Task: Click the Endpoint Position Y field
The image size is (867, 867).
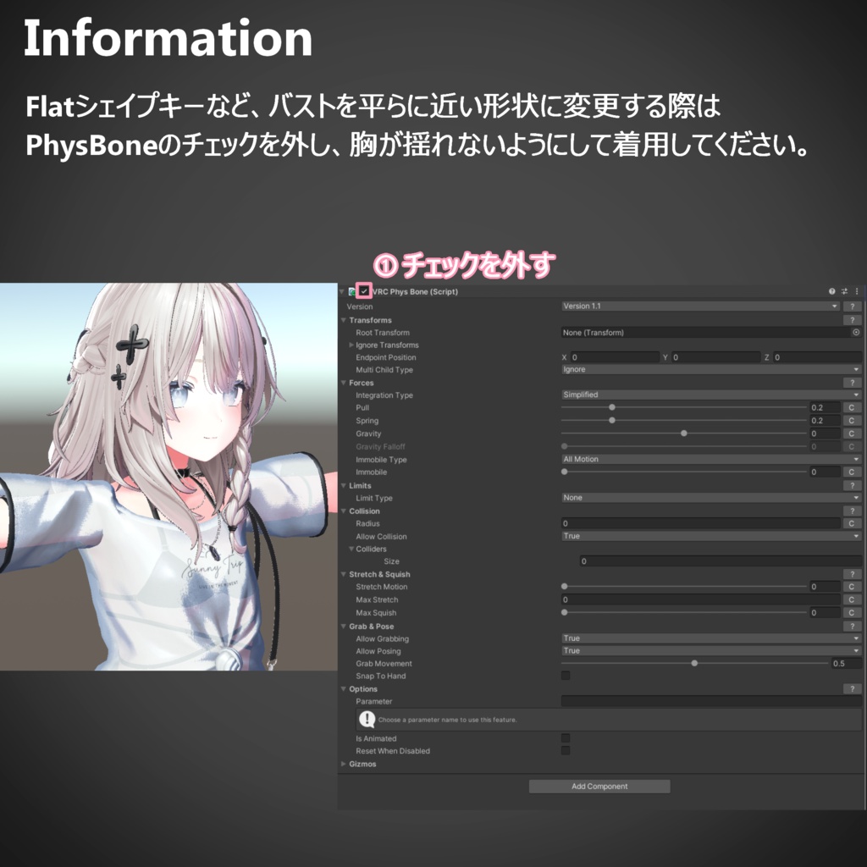Action: pyautogui.click(x=716, y=358)
